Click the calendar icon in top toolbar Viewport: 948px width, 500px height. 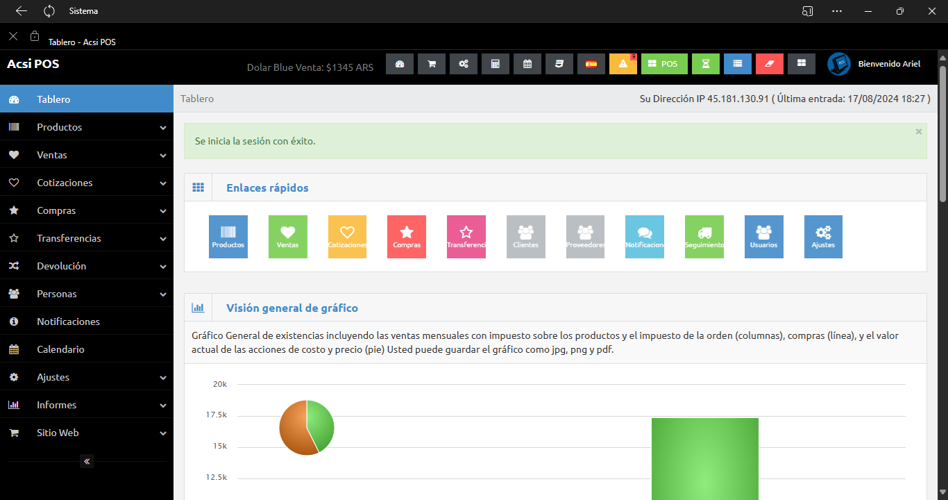[527, 64]
